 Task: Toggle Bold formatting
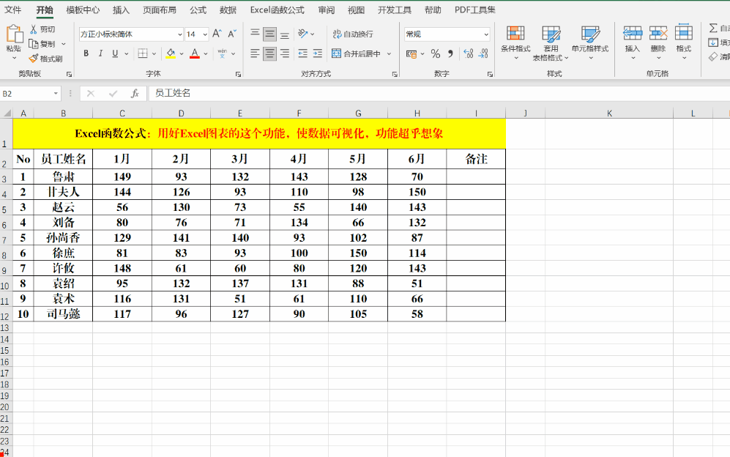[86, 53]
